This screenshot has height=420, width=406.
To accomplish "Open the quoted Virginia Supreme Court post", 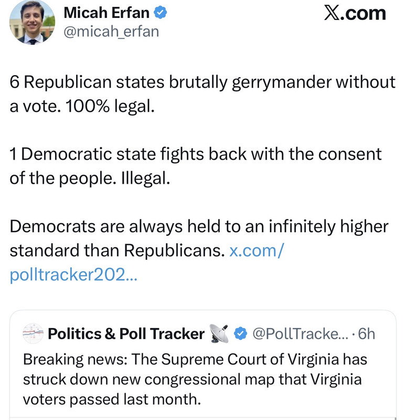I will 203,365.
